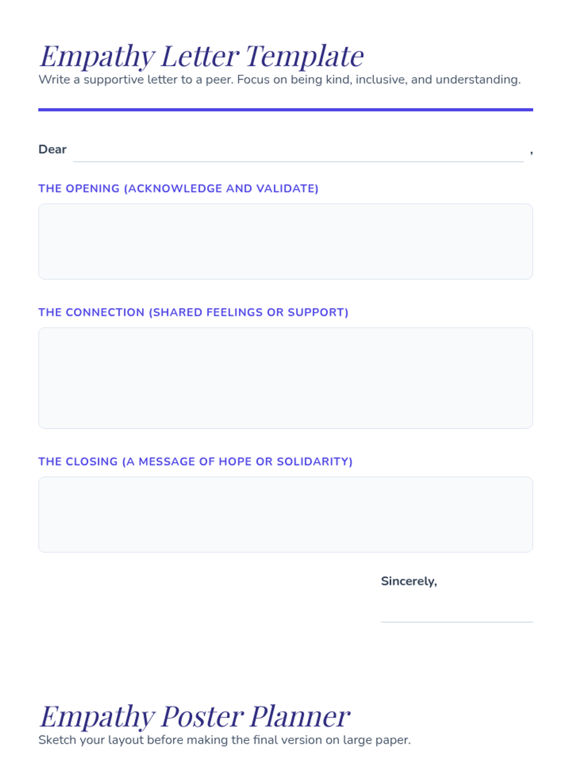The width and height of the screenshot is (571, 762).
Task: Click the comma after the name line
Action: [x=531, y=152]
